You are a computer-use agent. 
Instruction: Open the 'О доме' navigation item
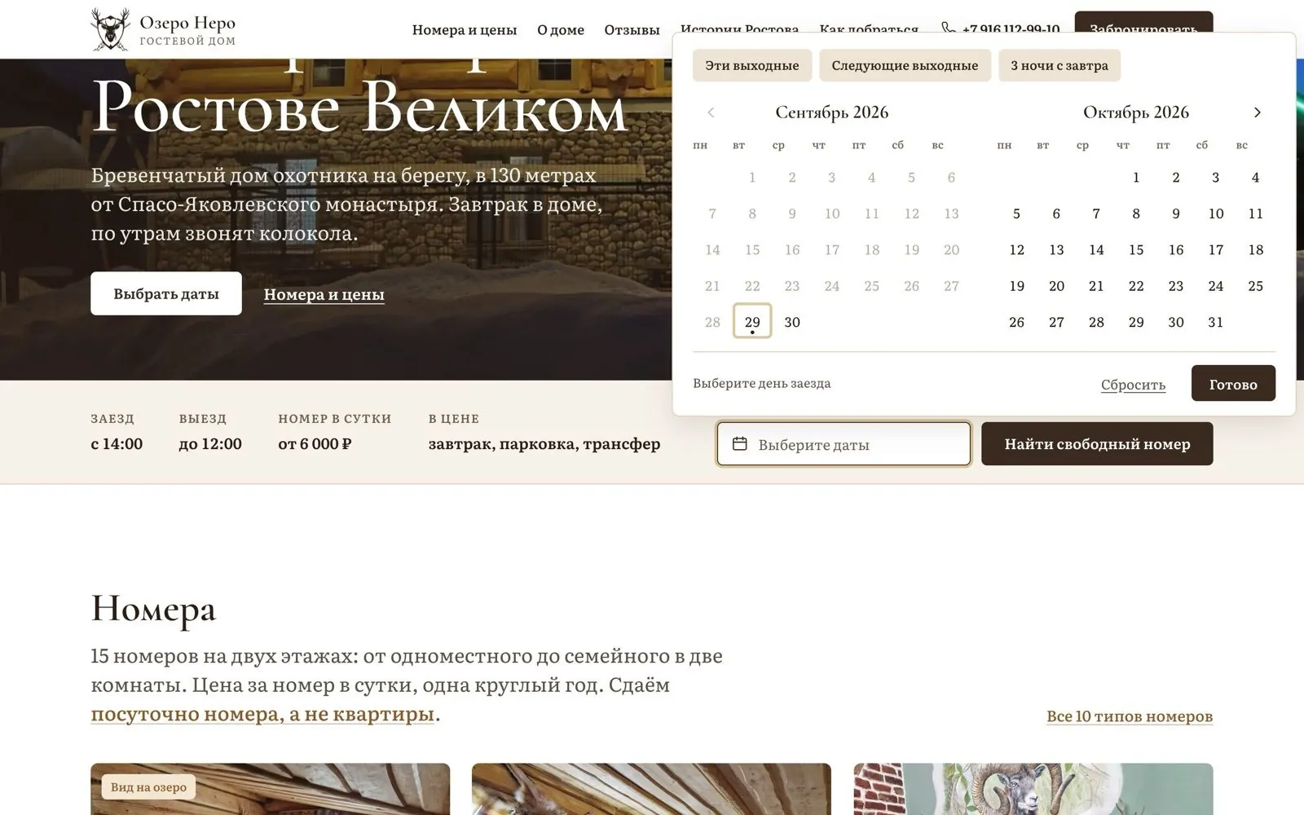[561, 30]
